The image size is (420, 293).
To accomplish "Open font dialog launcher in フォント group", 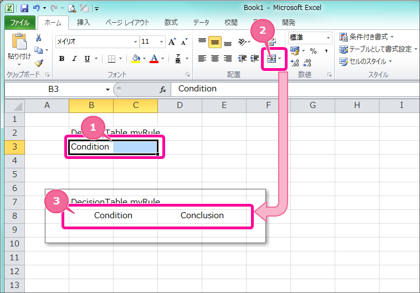I will point(187,75).
